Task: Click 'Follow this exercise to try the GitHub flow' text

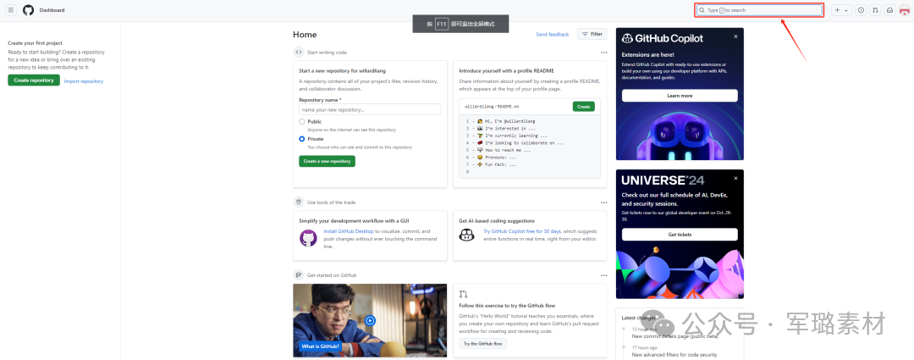Action: [507, 306]
